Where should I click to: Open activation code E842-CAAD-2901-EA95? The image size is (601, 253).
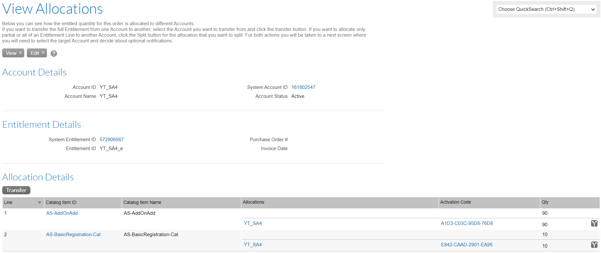(x=467, y=245)
